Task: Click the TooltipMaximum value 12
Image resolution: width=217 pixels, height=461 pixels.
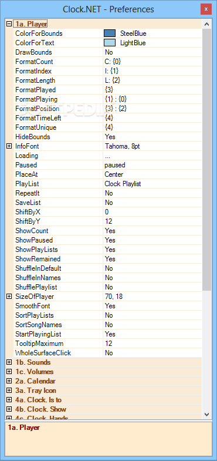Action: click(108, 344)
